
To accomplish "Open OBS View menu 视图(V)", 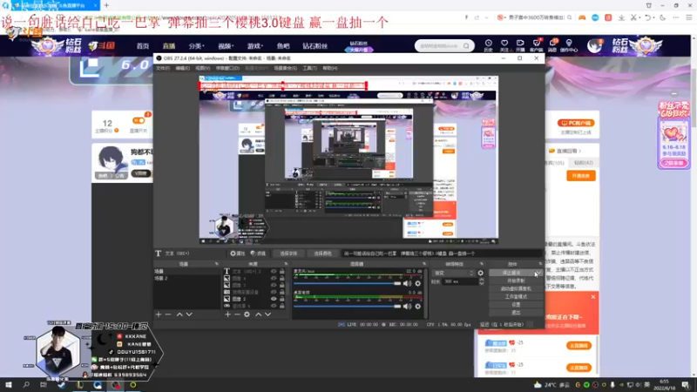I will (202, 68).
